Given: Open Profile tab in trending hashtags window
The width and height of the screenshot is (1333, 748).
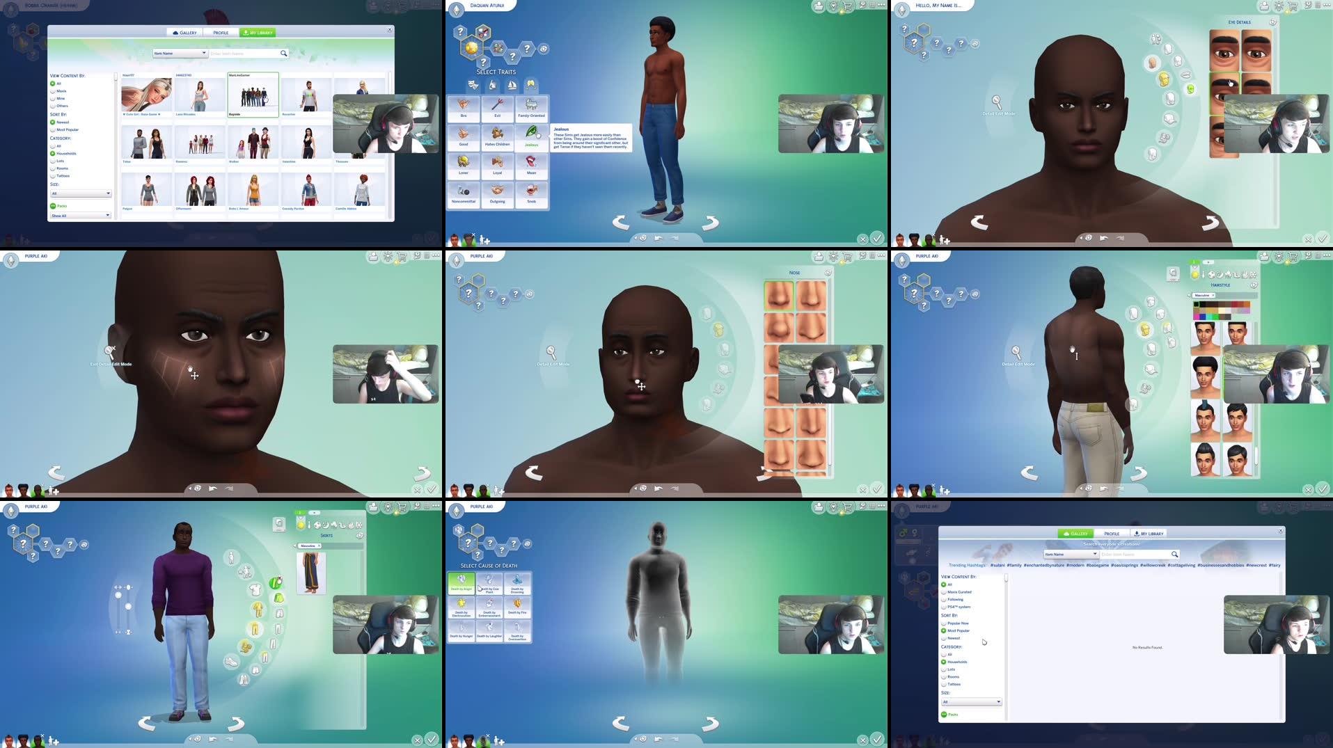Looking at the screenshot, I should coord(1112,534).
